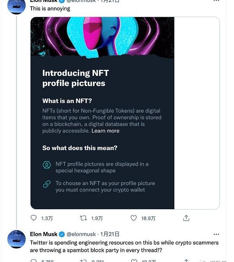
Task: Reply to the second Elon Musk tweet
Action: (x=34, y=261)
